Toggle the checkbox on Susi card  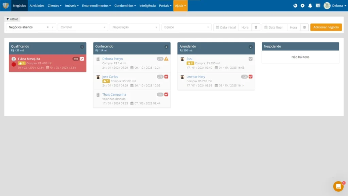click(250, 59)
